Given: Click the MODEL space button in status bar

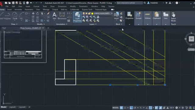Looking at the screenshot, I should 116,108.
